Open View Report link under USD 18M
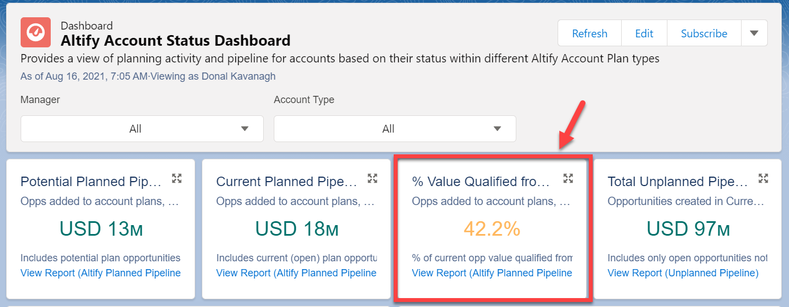789x307 pixels. coord(297,273)
